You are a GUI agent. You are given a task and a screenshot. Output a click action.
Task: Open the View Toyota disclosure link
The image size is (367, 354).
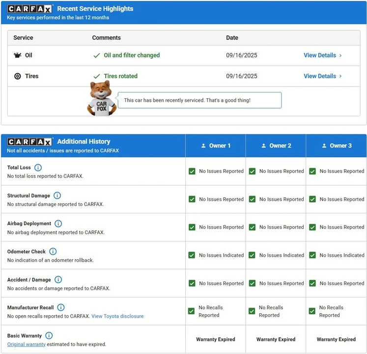click(x=117, y=316)
